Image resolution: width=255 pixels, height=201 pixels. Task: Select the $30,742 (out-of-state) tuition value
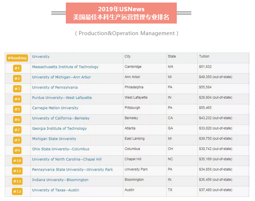pos(216,149)
